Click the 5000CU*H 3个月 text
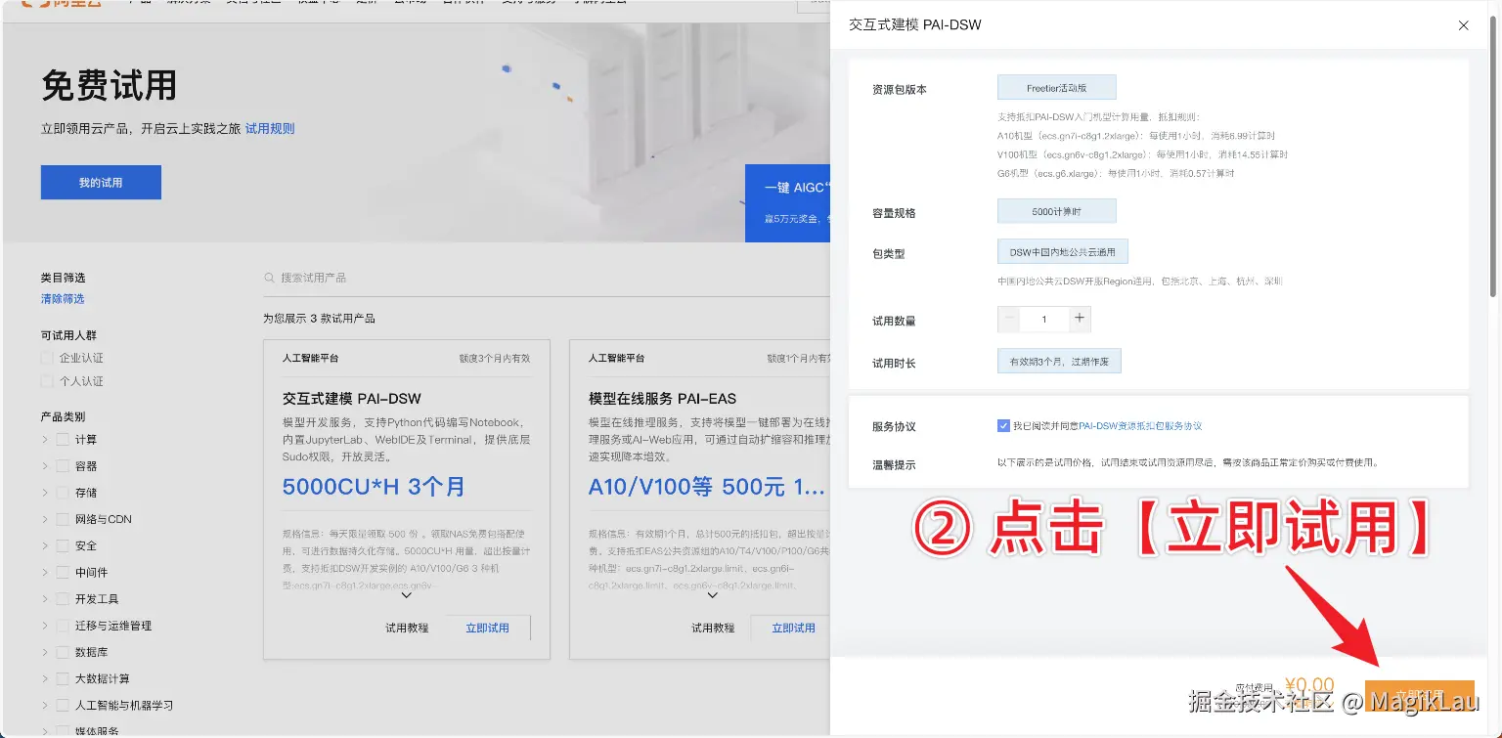This screenshot has width=1502, height=738. click(374, 486)
